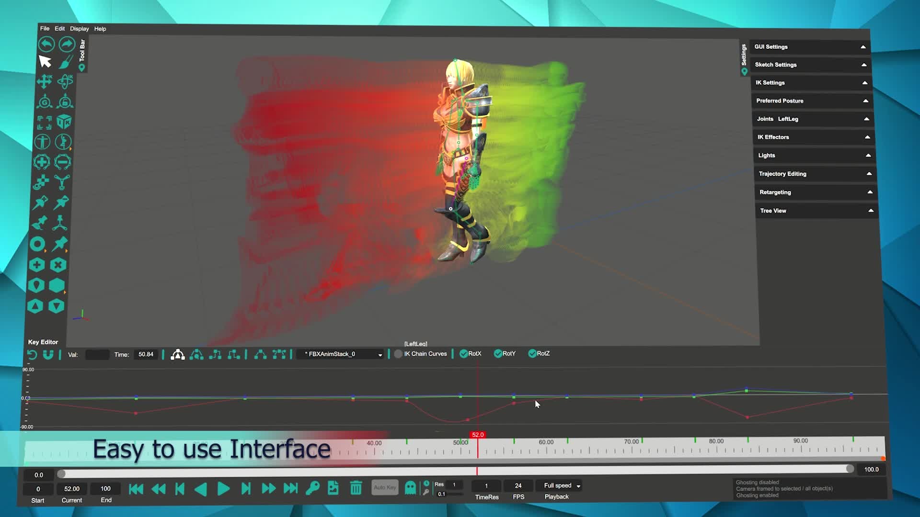
Task: Toggle the RotY curve checkbox
Action: [x=498, y=354]
